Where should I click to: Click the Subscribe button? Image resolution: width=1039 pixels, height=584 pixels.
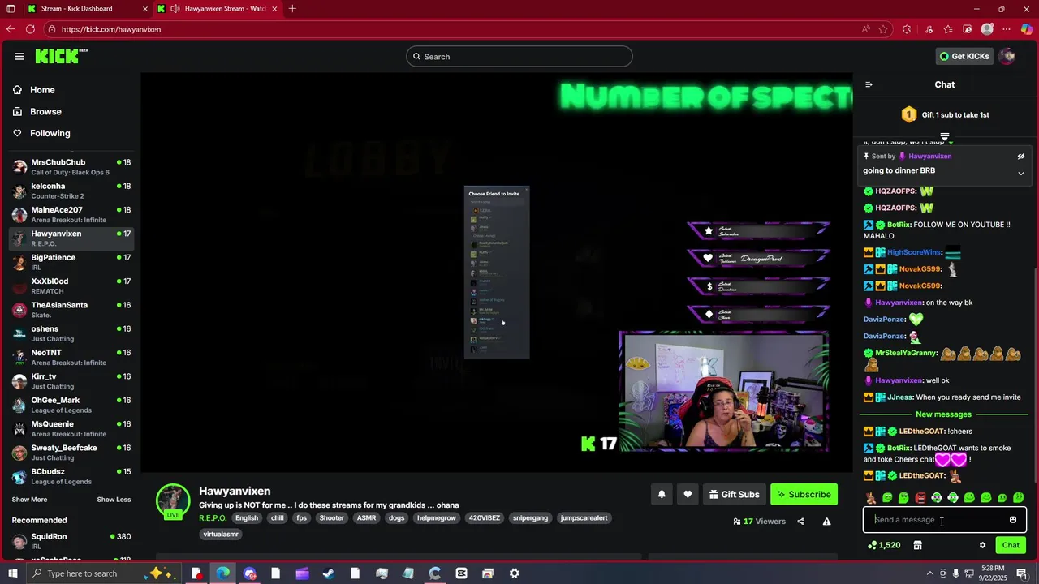point(804,495)
